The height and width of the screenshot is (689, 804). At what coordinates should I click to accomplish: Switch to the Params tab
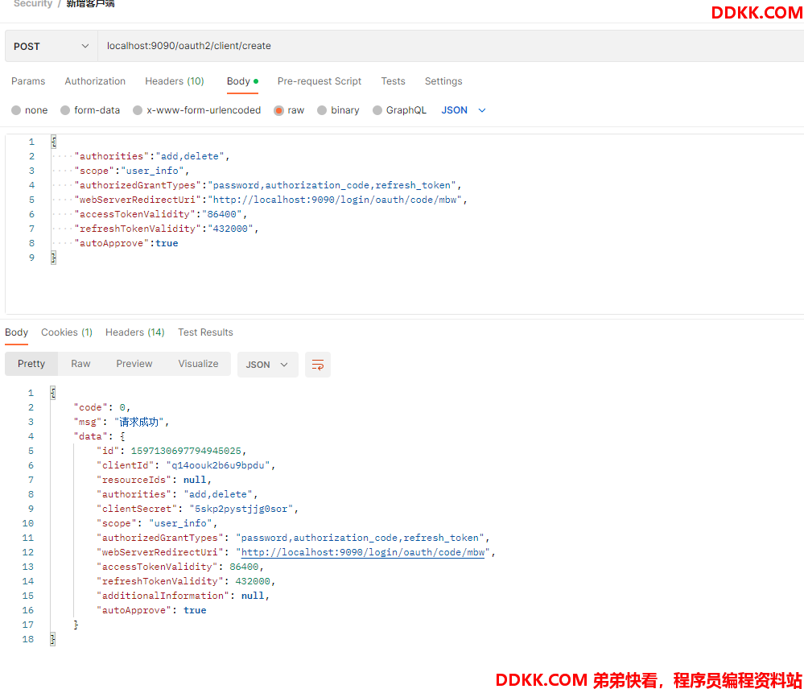pos(28,81)
